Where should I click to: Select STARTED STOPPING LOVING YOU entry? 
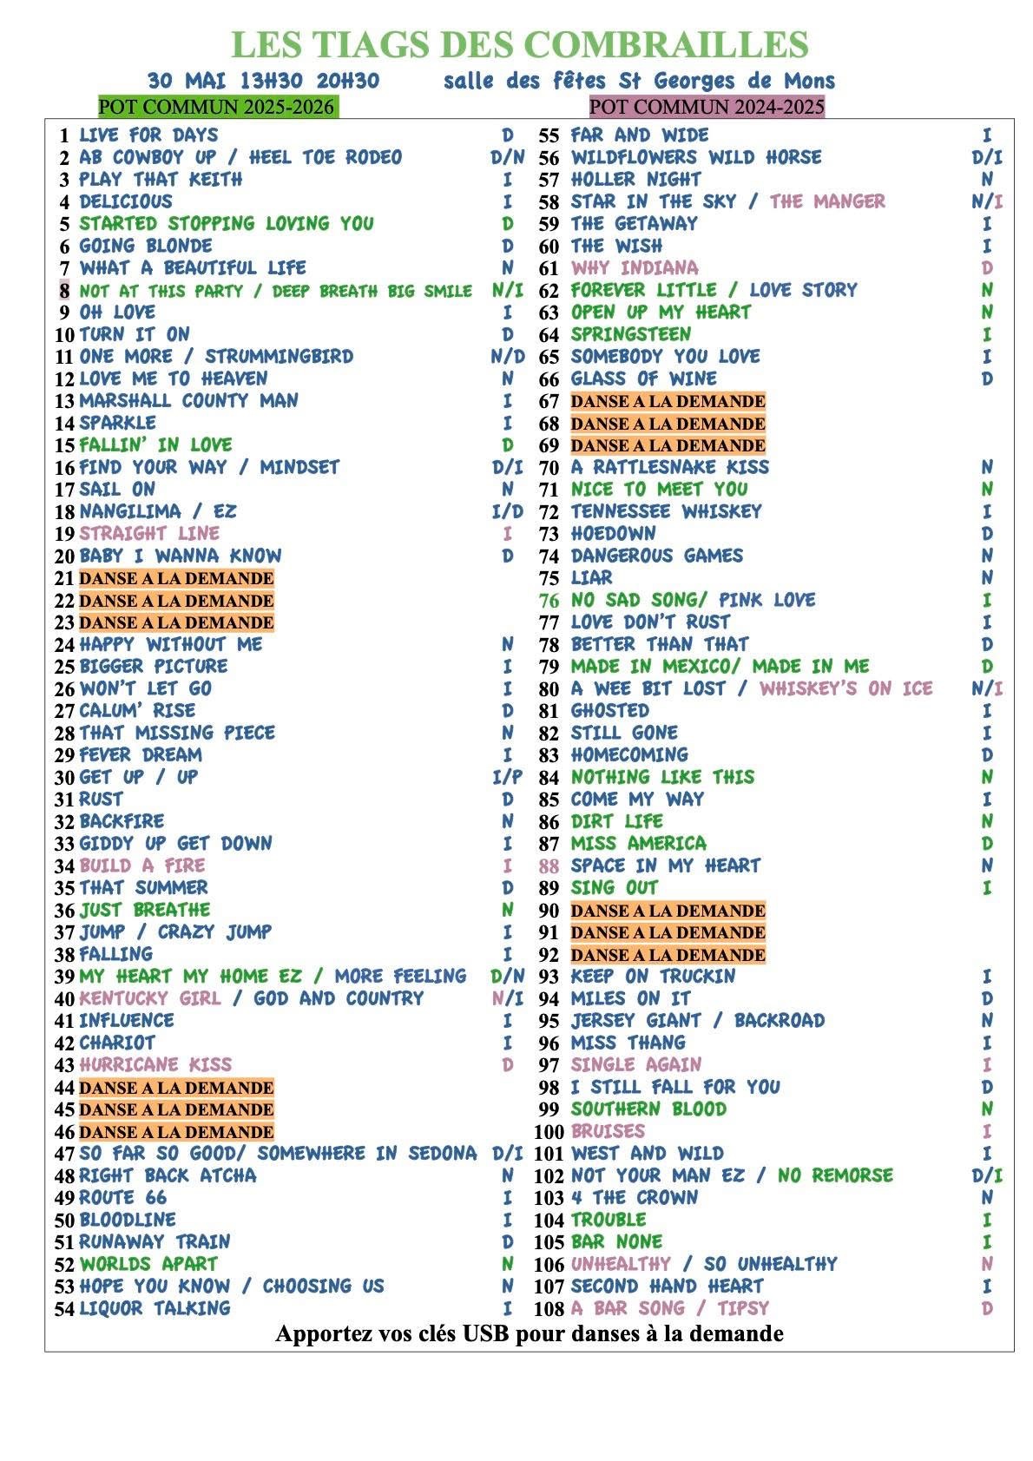pyautogui.click(x=227, y=224)
